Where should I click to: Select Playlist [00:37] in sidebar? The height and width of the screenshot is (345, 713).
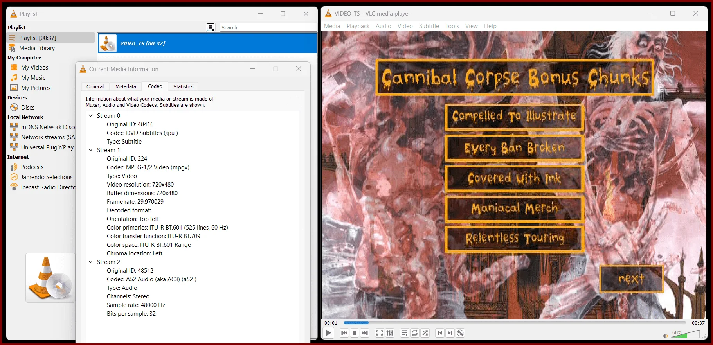pyautogui.click(x=51, y=38)
